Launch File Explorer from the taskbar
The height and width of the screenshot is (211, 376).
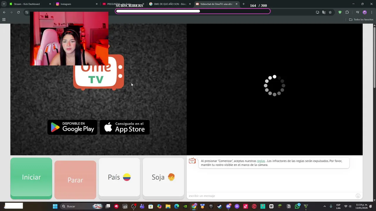click(x=168, y=206)
